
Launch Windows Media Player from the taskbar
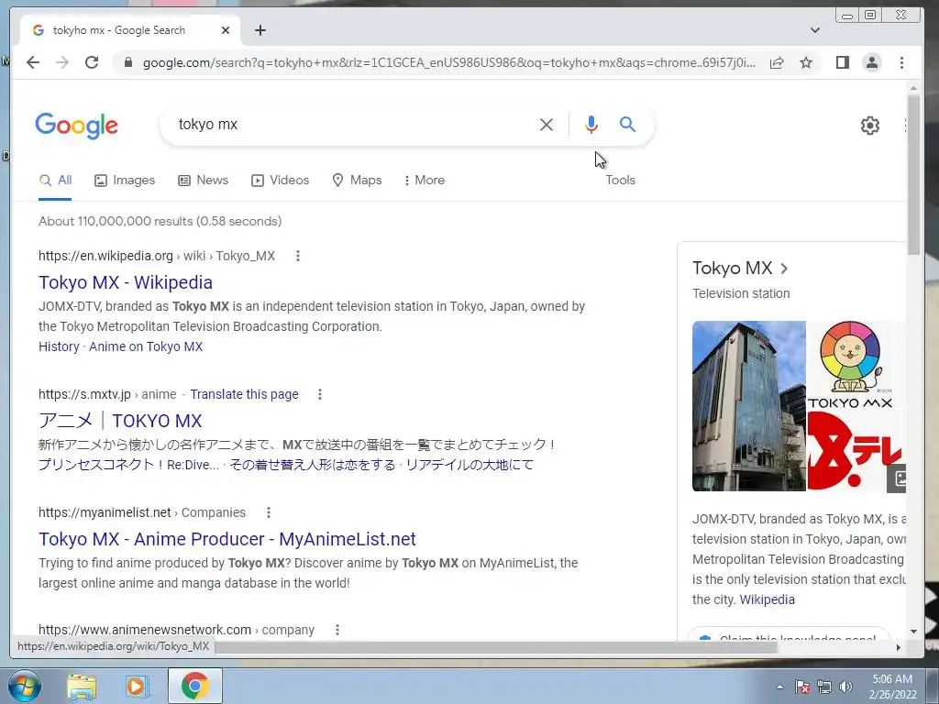click(138, 687)
